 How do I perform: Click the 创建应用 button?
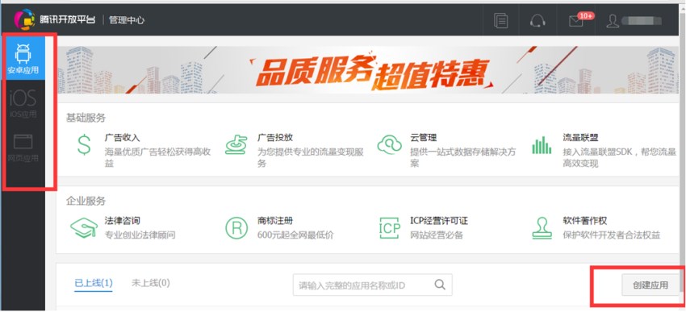[x=650, y=285]
